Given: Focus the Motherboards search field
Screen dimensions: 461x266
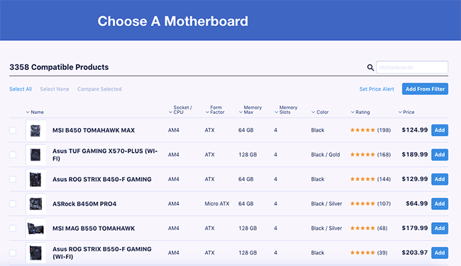Looking at the screenshot, I should [412, 67].
